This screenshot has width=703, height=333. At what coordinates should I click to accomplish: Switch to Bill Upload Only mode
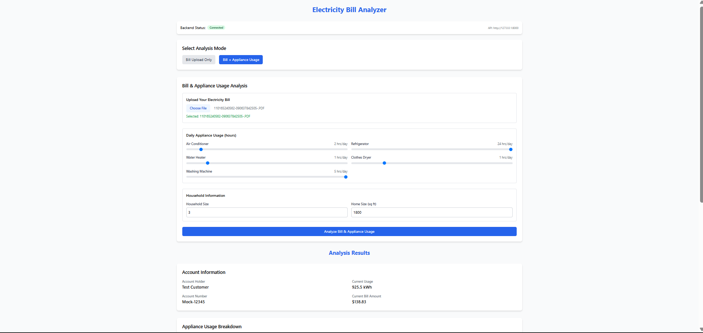coord(198,59)
